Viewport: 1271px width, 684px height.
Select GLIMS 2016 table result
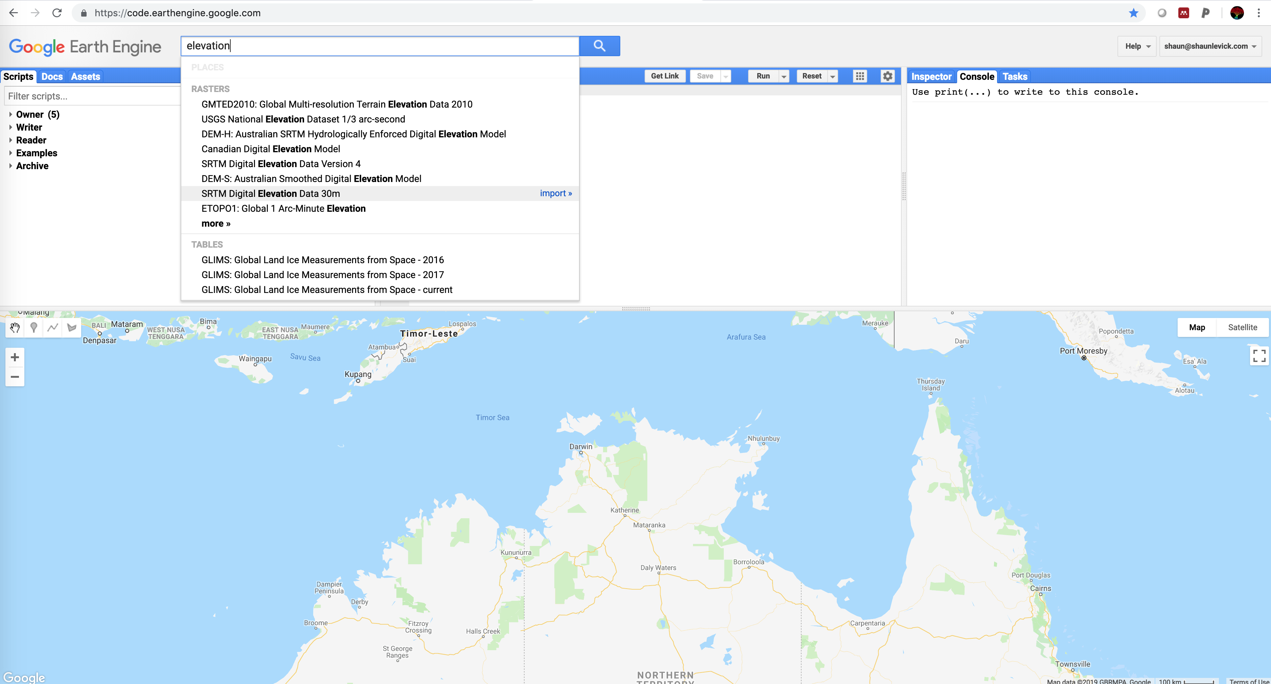380,260
